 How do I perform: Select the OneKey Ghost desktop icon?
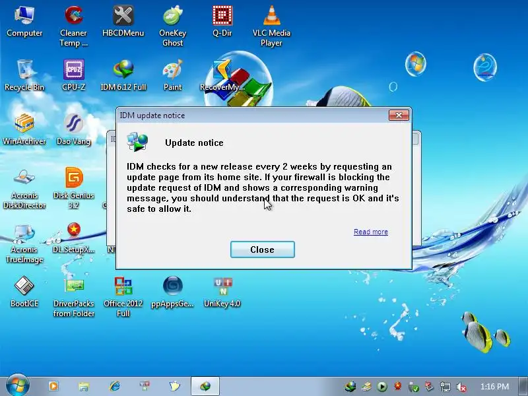tap(172, 26)
